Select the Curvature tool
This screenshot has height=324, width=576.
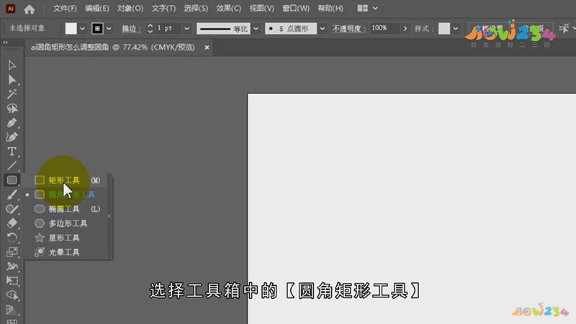[12, 137]
